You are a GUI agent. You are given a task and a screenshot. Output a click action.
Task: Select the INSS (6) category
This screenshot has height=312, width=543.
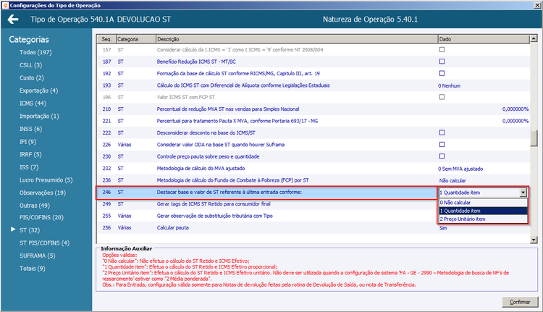[31, 129]
